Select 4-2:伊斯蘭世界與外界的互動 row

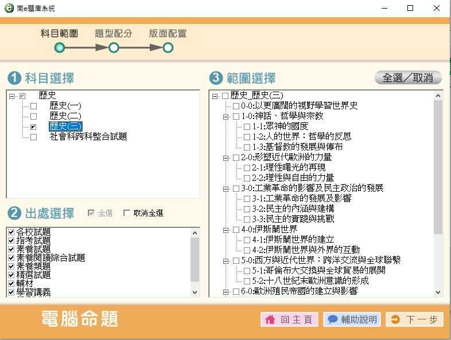(x=306, y=250)
